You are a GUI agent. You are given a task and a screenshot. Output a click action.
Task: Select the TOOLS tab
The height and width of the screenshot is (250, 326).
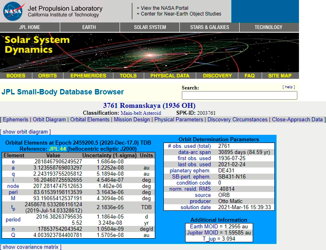coord(128,76)
